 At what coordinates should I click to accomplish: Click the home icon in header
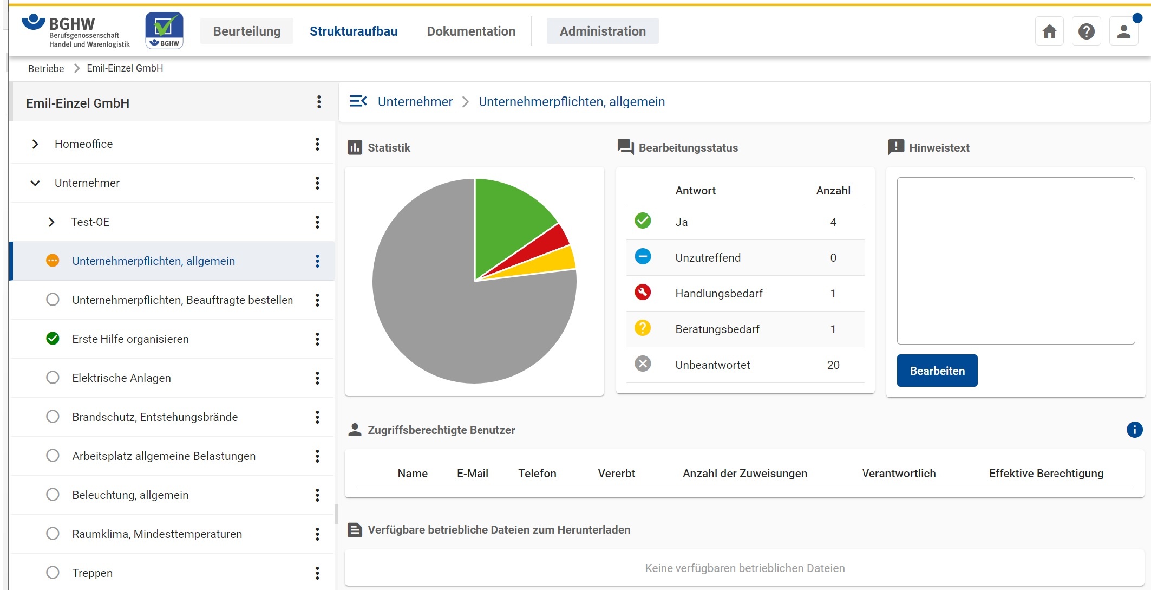click(1049, 31)
